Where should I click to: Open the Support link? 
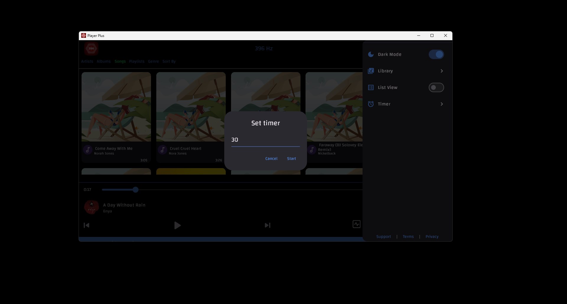[x=384, y=237]
